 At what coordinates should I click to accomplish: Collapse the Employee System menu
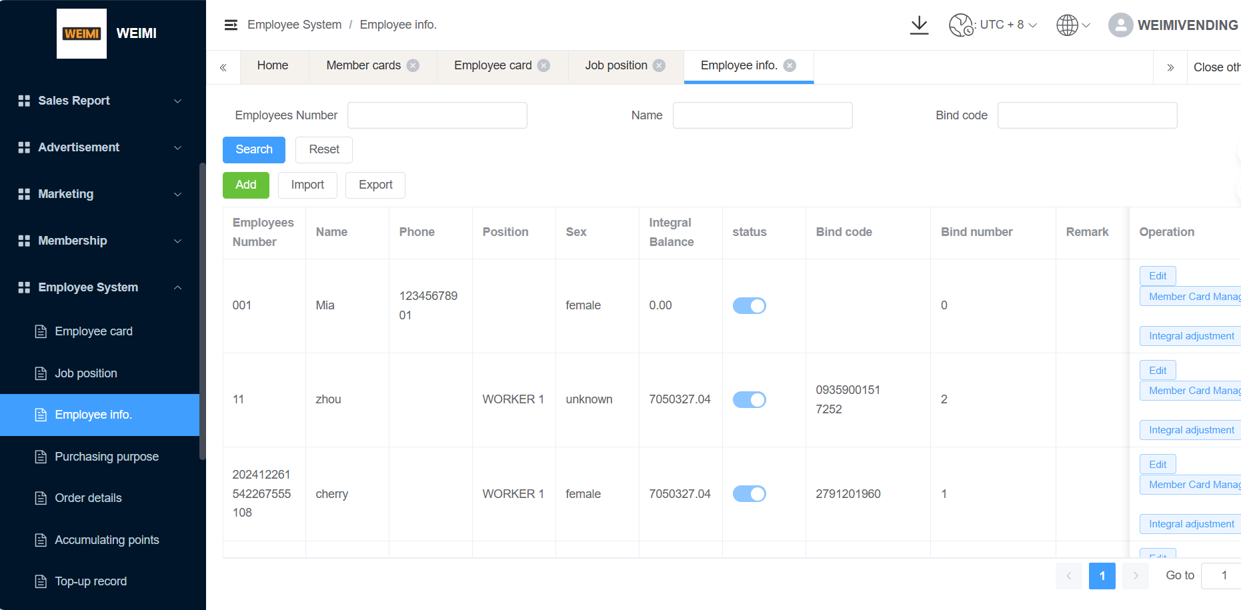(100, 287)
